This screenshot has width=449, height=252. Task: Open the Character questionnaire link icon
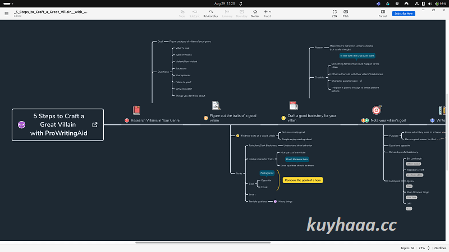[x=360, y=81]
